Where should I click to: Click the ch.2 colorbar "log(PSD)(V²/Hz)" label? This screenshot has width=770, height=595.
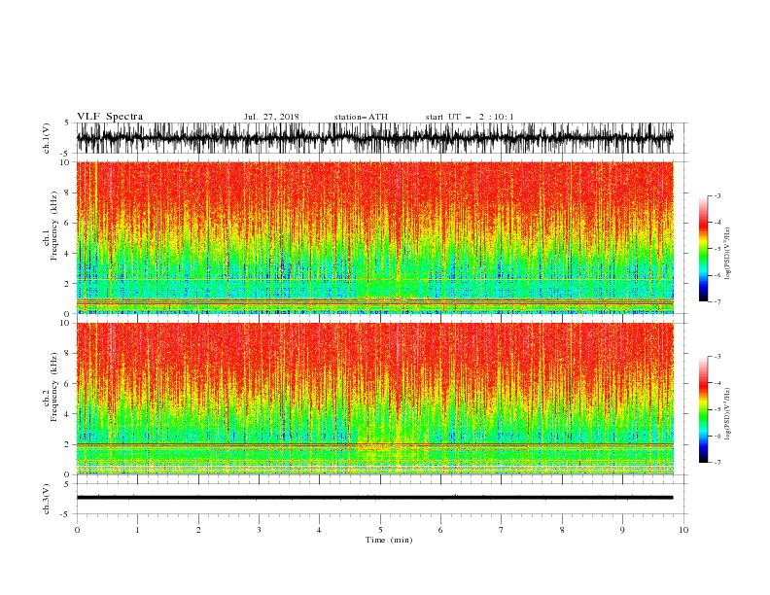(x=729, y=414)
